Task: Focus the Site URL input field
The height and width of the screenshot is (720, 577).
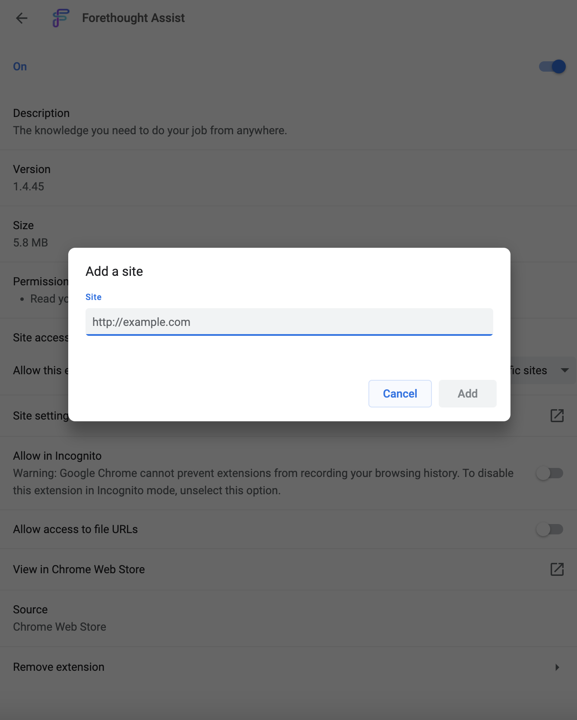Action: (289, 322)
